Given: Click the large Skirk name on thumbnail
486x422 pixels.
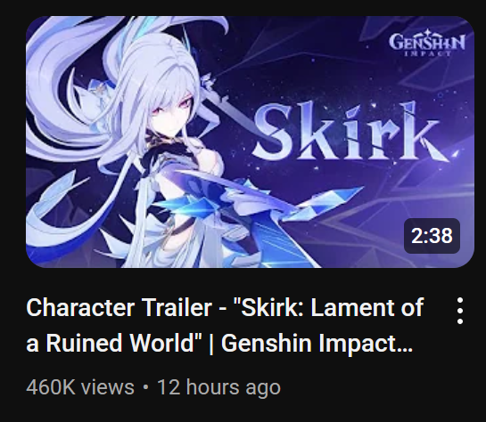Looking at the screenshot, I should pyautogui.click(x=350, y=131).
